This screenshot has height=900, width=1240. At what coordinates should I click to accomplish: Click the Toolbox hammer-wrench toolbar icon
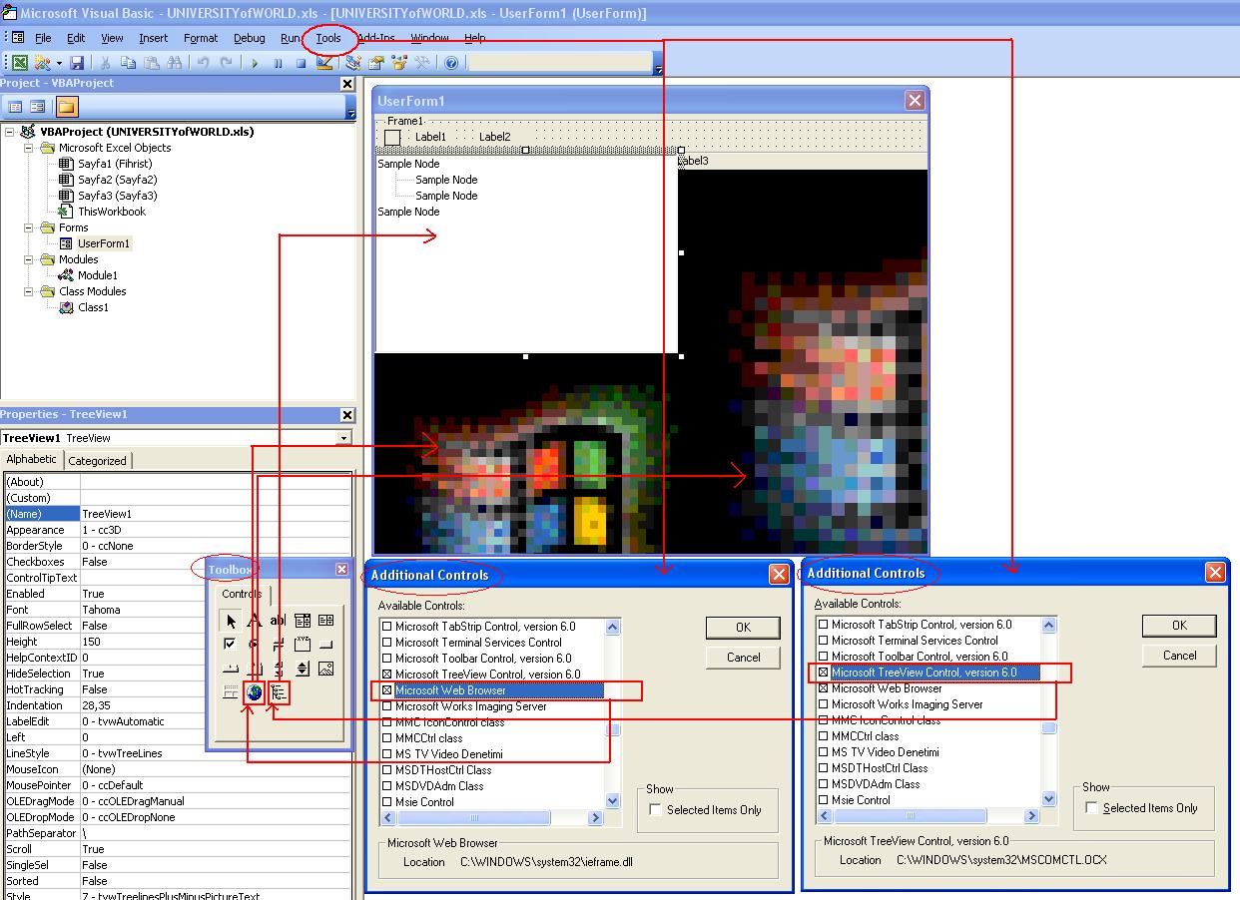point(422,63)
